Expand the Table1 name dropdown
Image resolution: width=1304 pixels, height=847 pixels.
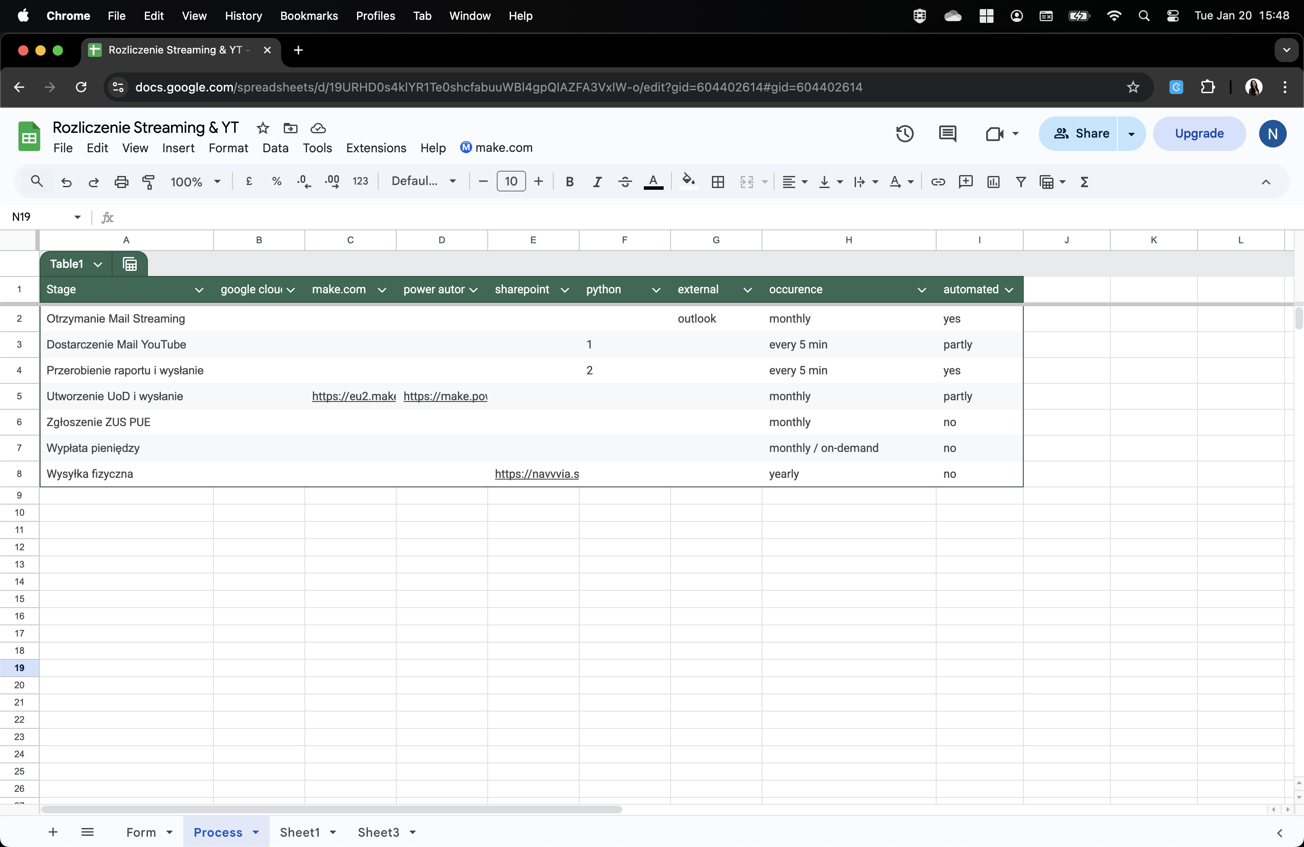coord(98,265)
